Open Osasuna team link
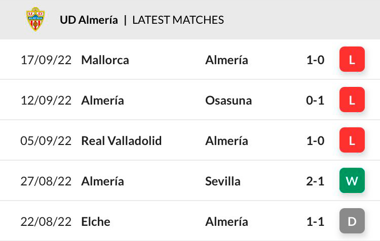Screen dimensions: 380x241 click(229, 101)
